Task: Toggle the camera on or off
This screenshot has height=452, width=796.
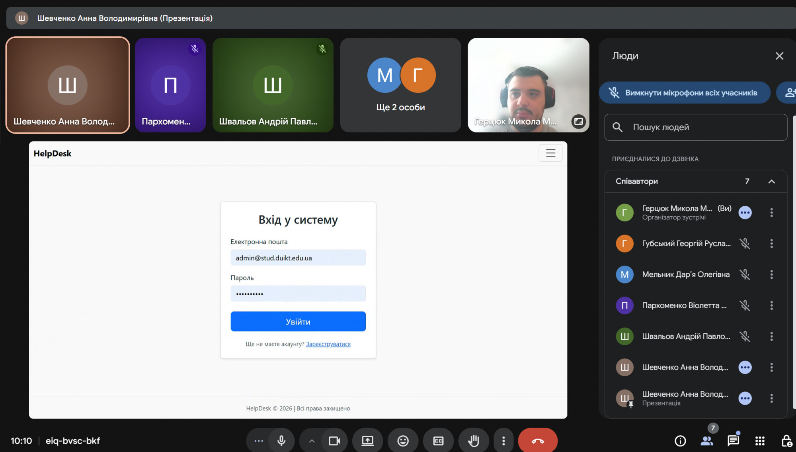Action: click(334, 441)
